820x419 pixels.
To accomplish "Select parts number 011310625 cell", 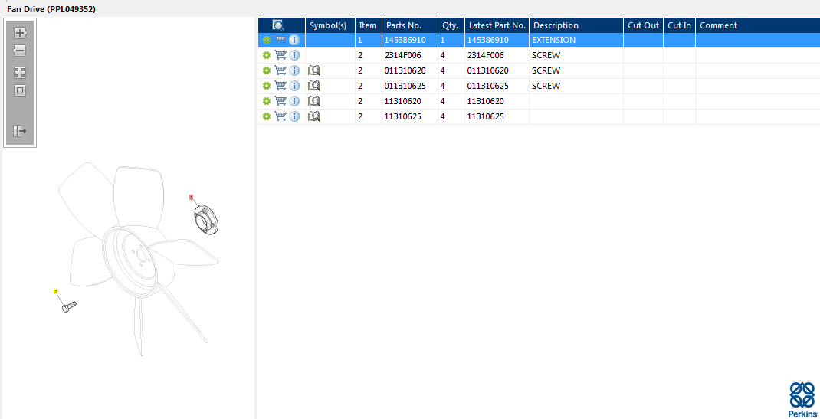I will tap(410, 85).
